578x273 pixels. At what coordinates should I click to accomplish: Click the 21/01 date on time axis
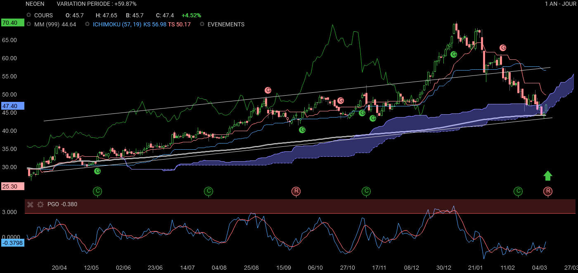(x=476, y=268)
